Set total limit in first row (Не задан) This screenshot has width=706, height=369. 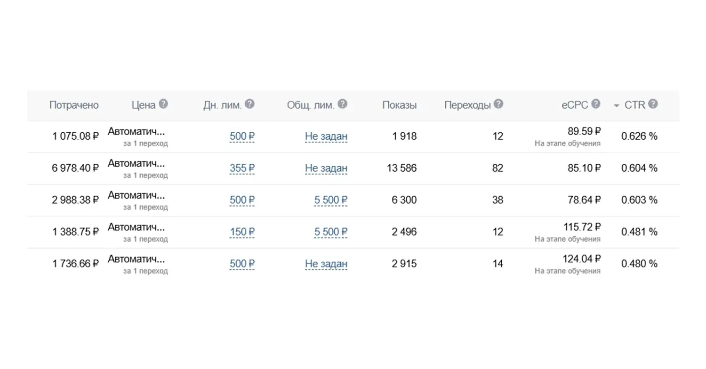pyautogui.click(x=326, y=136)
